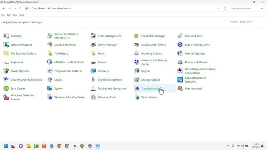Open the Speech Recognition microphone icon
The image size is (267, 150).
click(93, 80)
